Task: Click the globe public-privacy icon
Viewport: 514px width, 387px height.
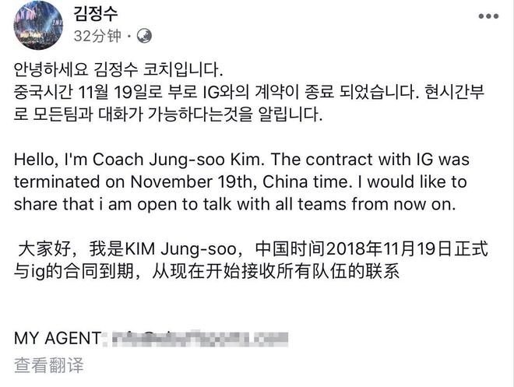Action: (144, 36)
